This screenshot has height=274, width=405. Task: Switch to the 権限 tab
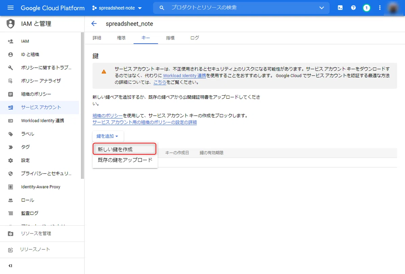(x=121, y=38)
